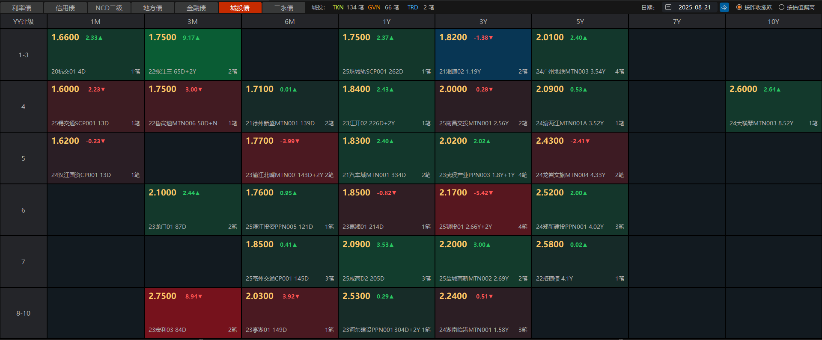
Task: Select the 按昨收涨跌 radio option
Action: click(754, 7)
